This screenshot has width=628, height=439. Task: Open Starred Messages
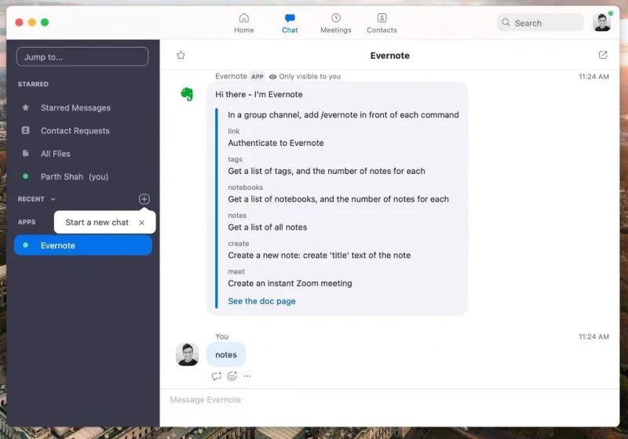coord(83,108)
